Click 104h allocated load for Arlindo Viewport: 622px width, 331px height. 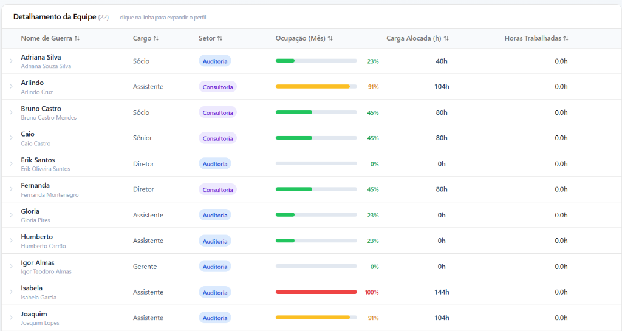pyautogui.click(x=442, y=86)
